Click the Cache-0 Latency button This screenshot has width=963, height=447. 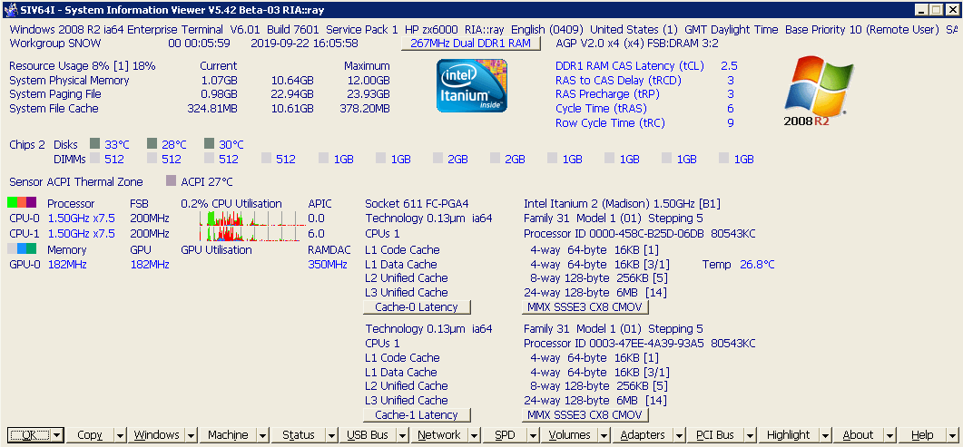click(x=417, y=307)
